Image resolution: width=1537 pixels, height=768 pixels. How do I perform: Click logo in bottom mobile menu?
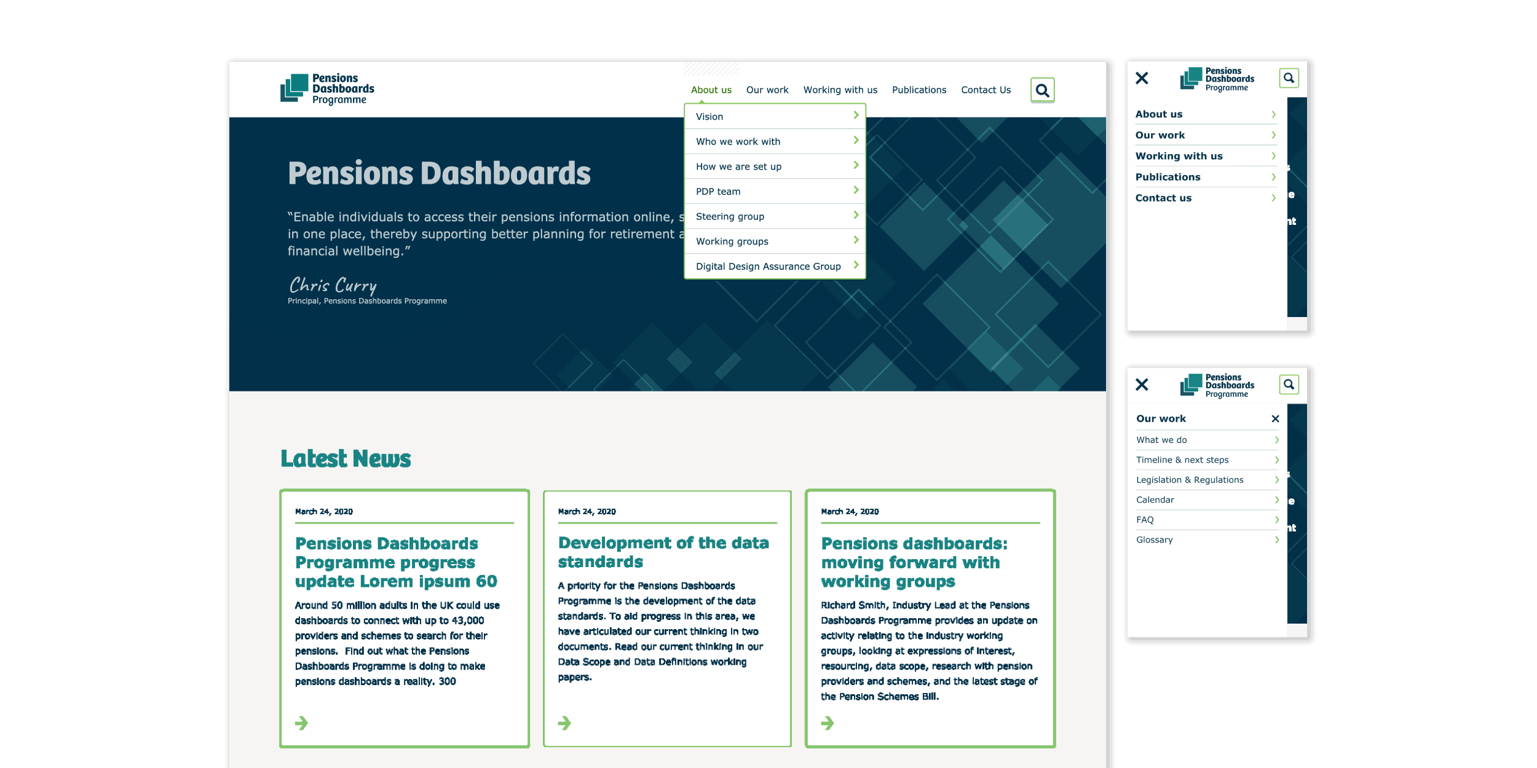(x=1217, y=385)
